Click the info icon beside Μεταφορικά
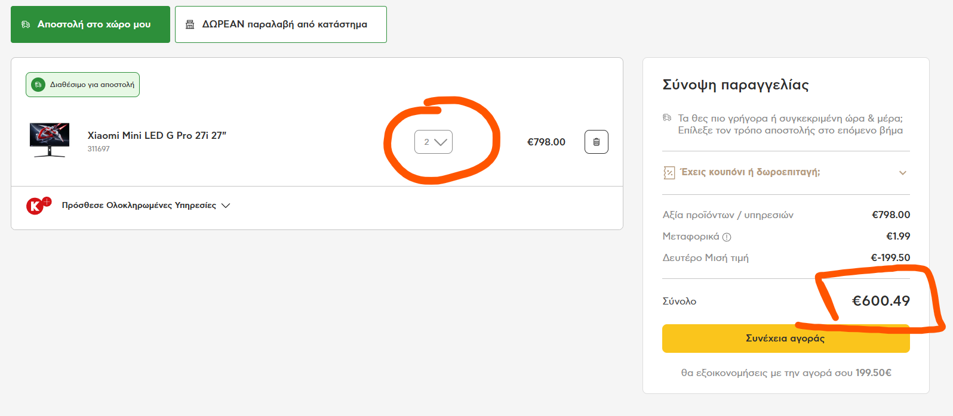 pyautogui.click(x=727, y=237)
